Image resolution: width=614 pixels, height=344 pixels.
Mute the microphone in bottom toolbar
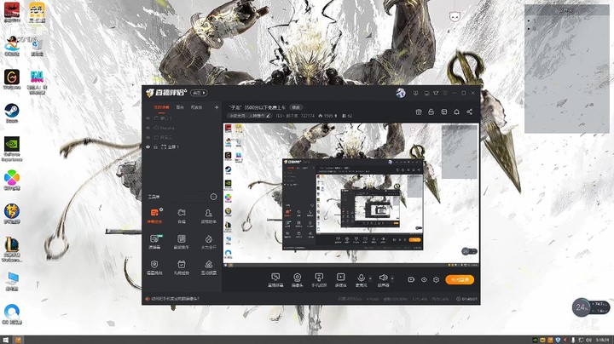[x=361, y=279]
